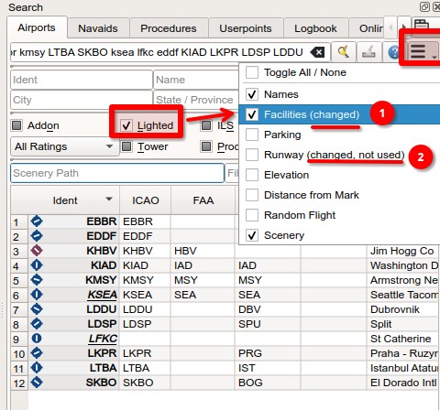440x410 pixels.
Task: Toggle the Addon checkbox
Action: click(x=16, y=125)
